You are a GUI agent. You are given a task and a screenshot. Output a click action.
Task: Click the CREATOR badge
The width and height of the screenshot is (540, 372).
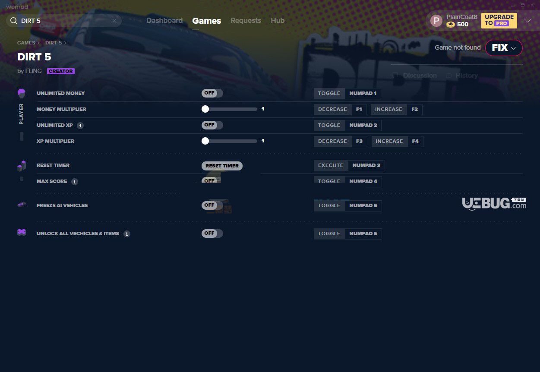61,71
